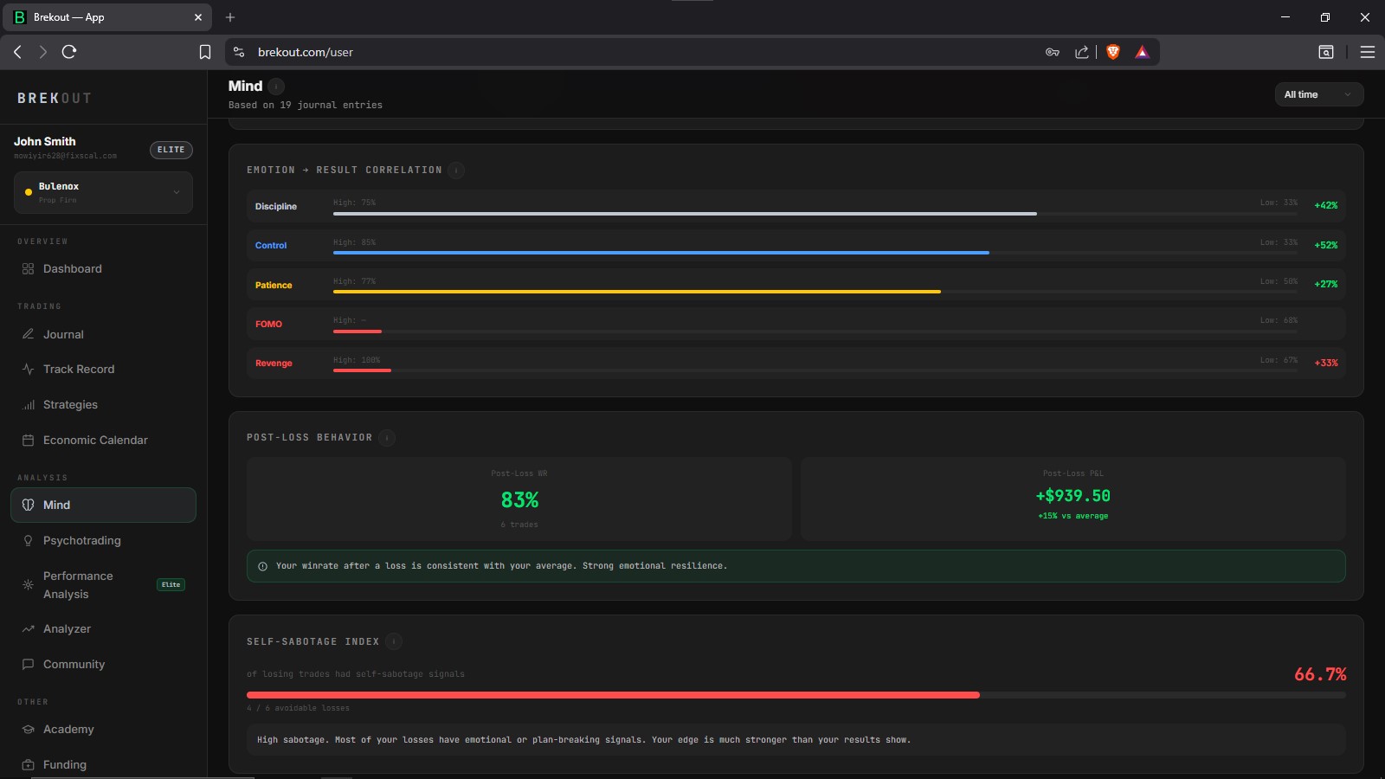Screen dimensions: 1385x779
Task: Select the Brekout — App tab
Action: [107, 17]
